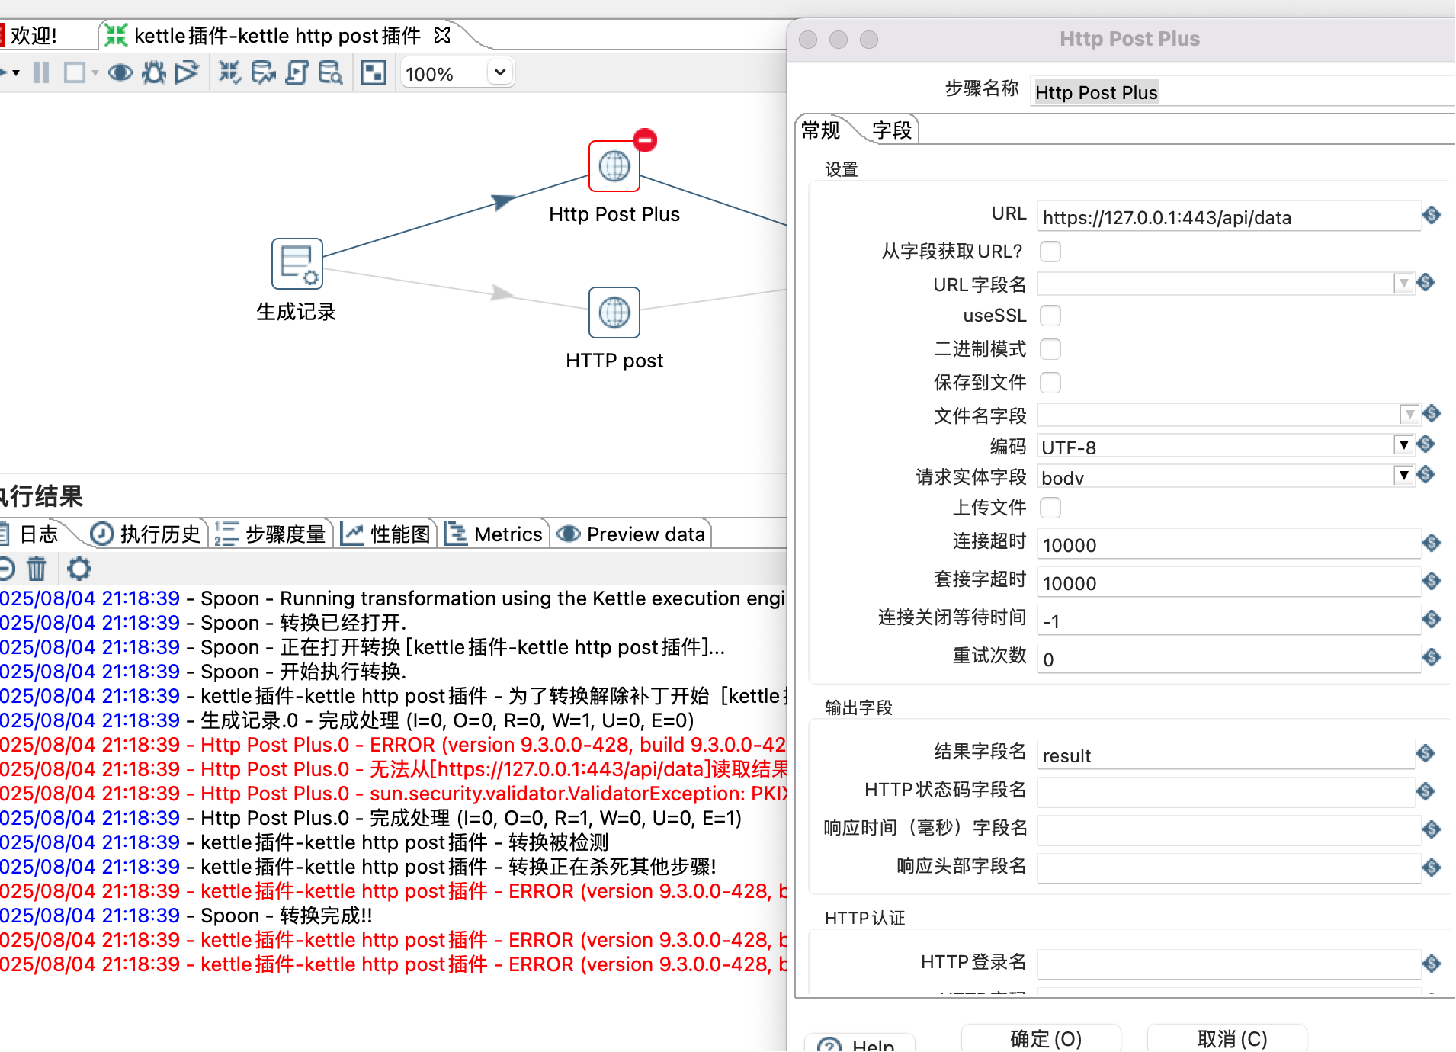Open log settings gear icon
Viewport: 1456px width, 1052px height.
(x=79, y=569)
